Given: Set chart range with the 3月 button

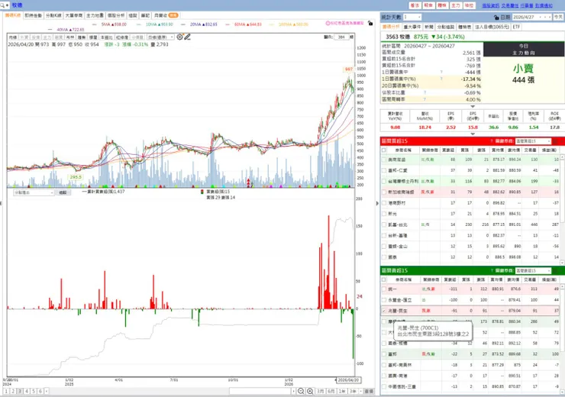Looking at the screenshot, I should click(321, 391).
